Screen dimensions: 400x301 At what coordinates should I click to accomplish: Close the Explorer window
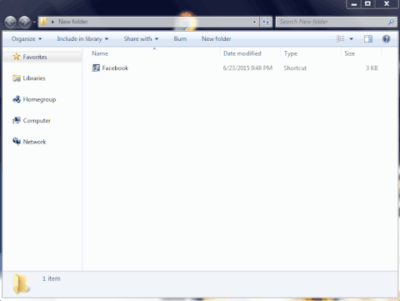tap(387, 4)
